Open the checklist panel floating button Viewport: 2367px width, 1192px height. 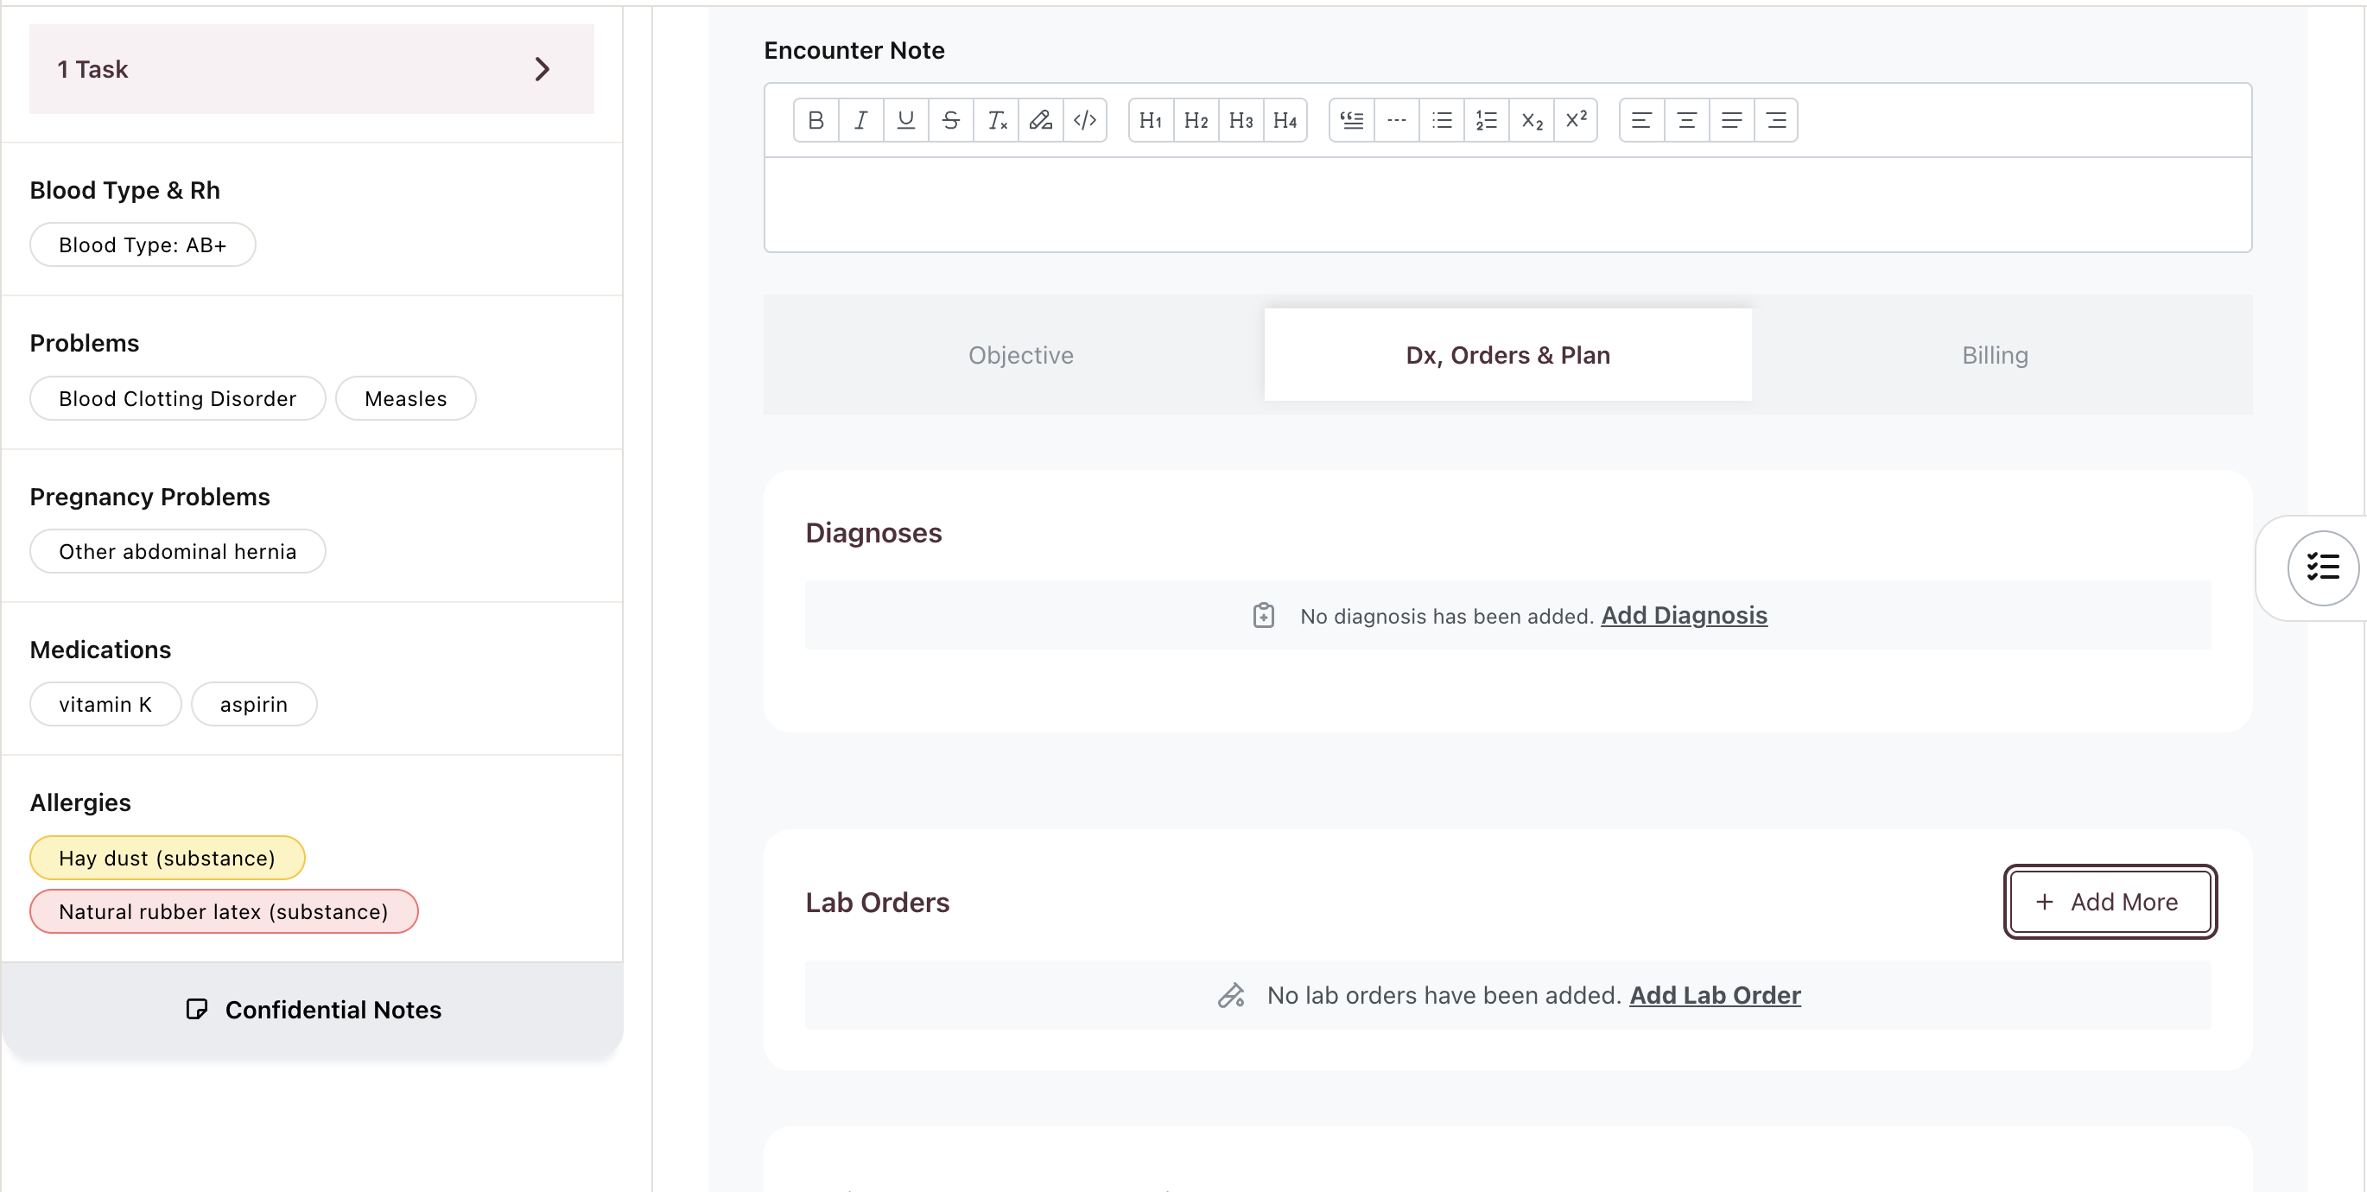[x=2322, y=567]
